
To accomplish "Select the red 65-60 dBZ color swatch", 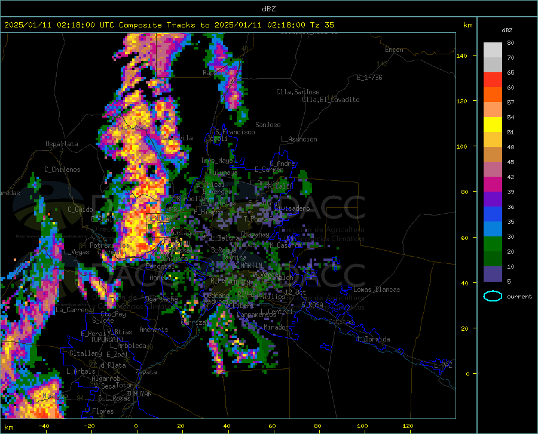I will (493, 80).
